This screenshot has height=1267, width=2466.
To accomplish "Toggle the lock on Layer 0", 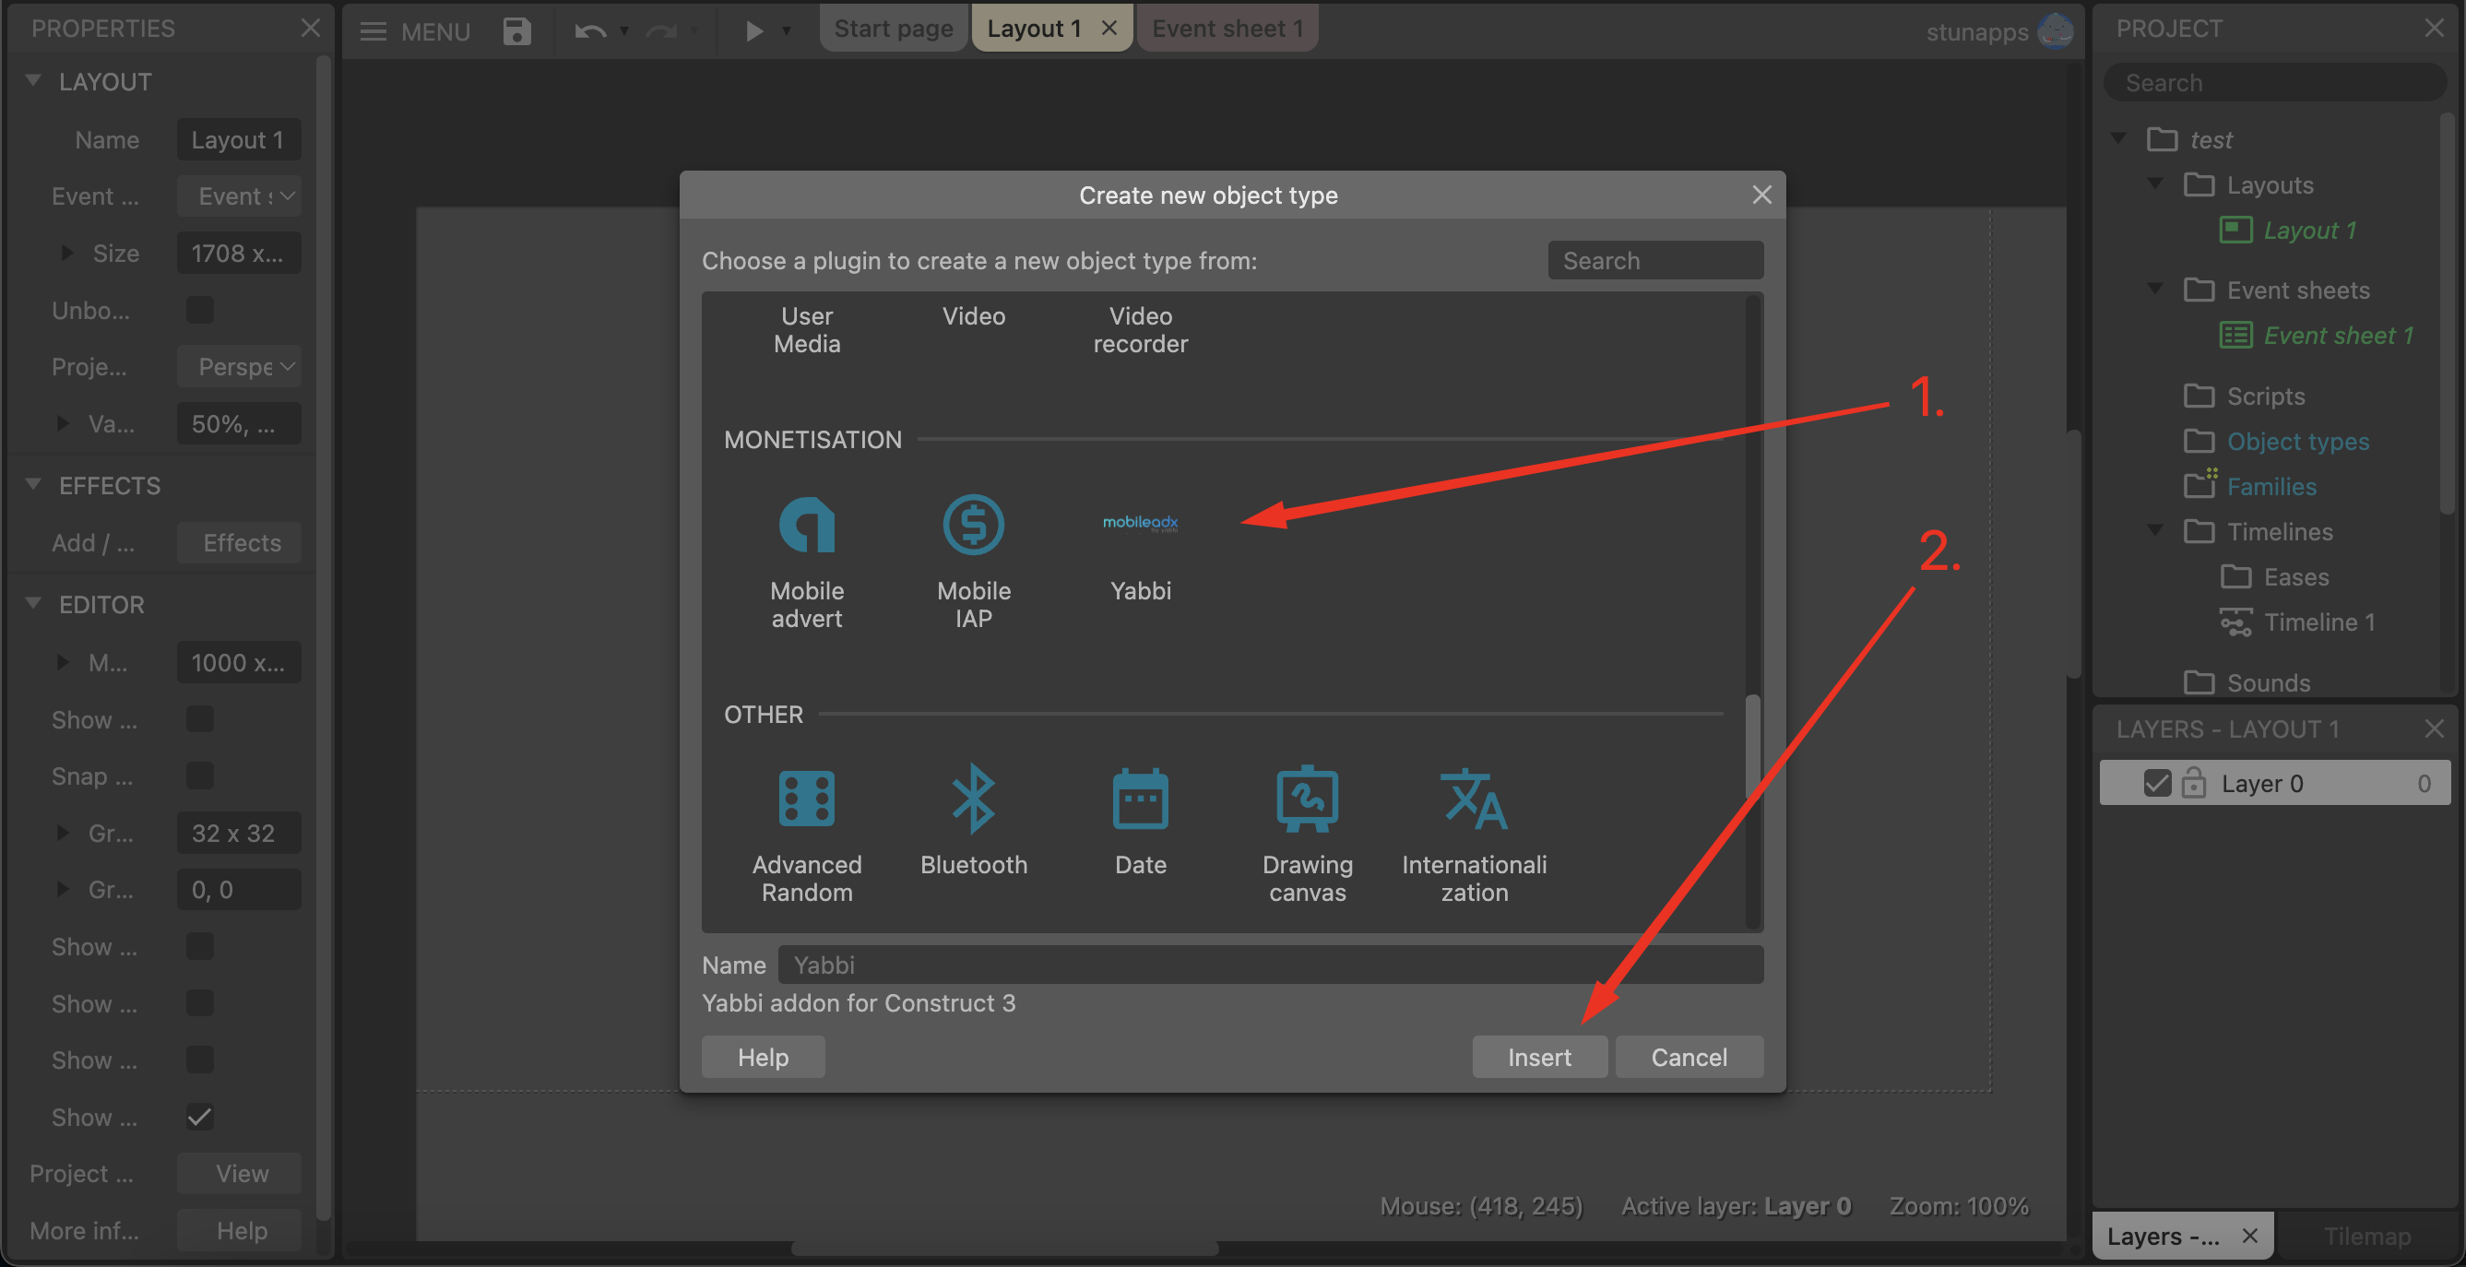I will click(x=2193, y=783).
